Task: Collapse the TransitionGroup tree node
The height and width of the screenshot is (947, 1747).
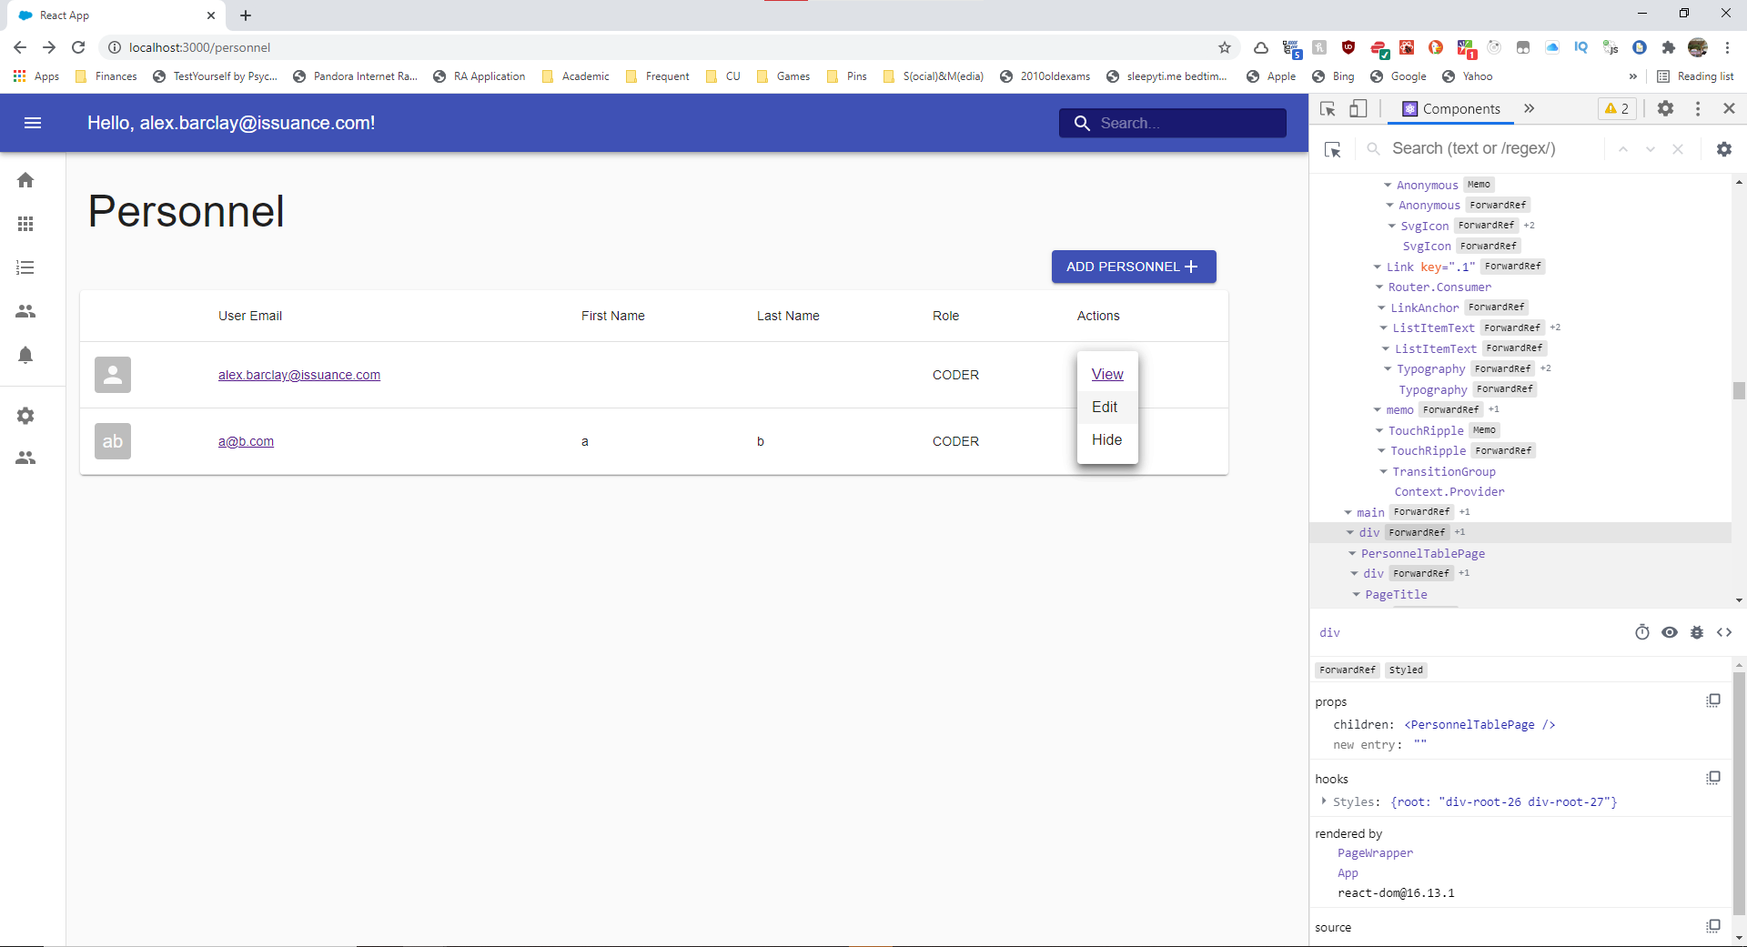Action: 1384,471
